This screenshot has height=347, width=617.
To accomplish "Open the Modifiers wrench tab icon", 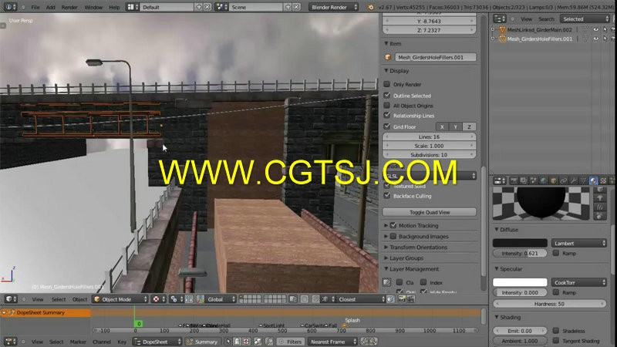I will click(573, 180).
